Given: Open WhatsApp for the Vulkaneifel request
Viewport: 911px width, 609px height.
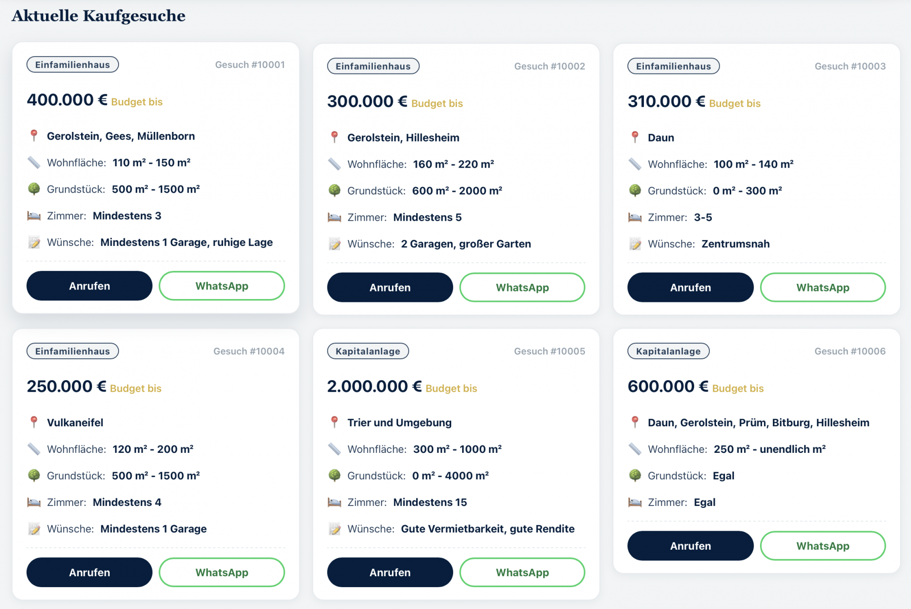Looking at the screenshot, I should pos(222,572).
